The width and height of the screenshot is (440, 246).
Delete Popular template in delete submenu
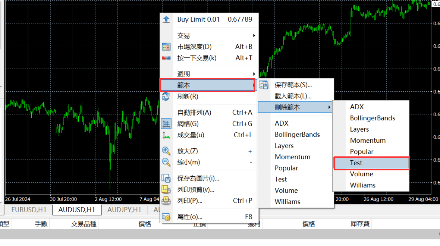[x=371, y=152]
